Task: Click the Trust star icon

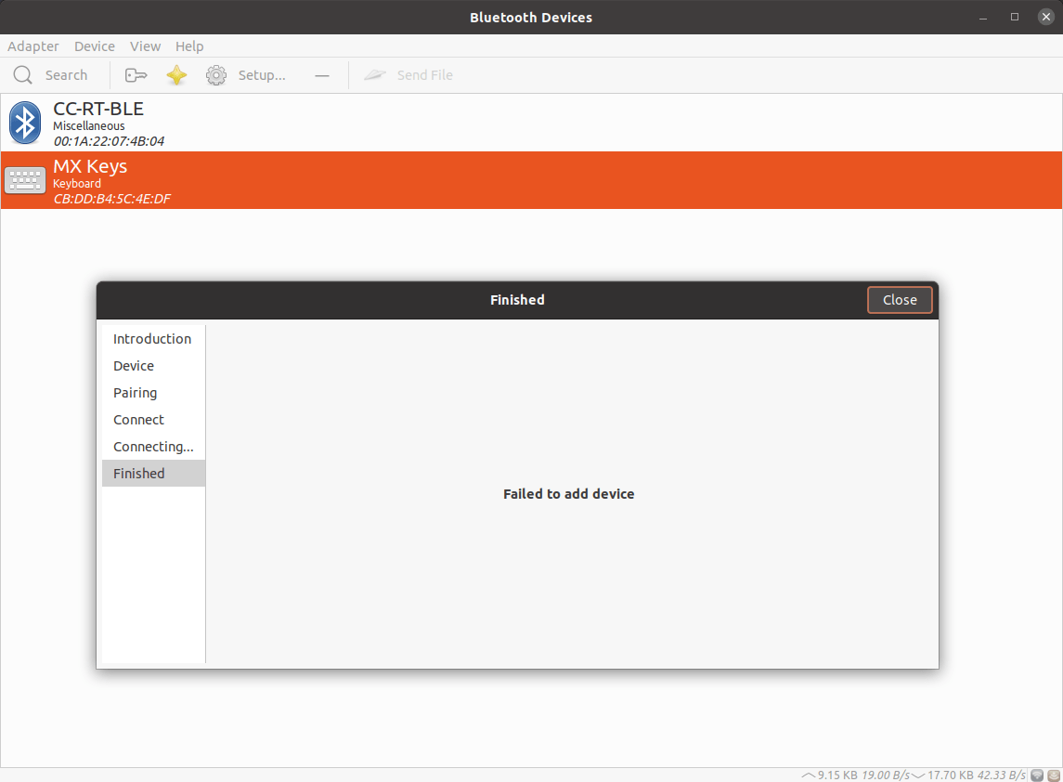Action: 176,74
